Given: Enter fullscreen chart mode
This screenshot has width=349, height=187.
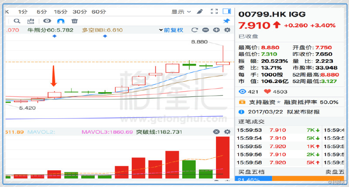Looking at the screenshot, I should point(214,11).
